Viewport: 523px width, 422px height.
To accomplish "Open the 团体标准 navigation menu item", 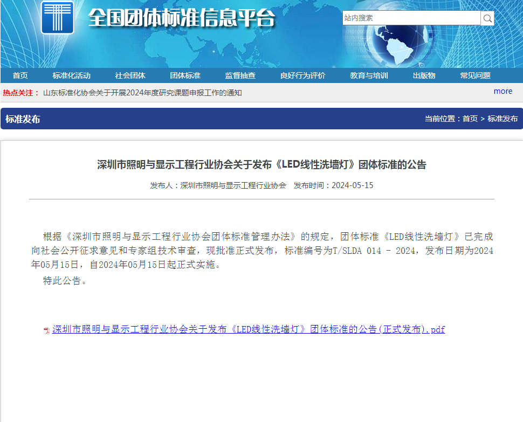I will (x=185, y=75).
